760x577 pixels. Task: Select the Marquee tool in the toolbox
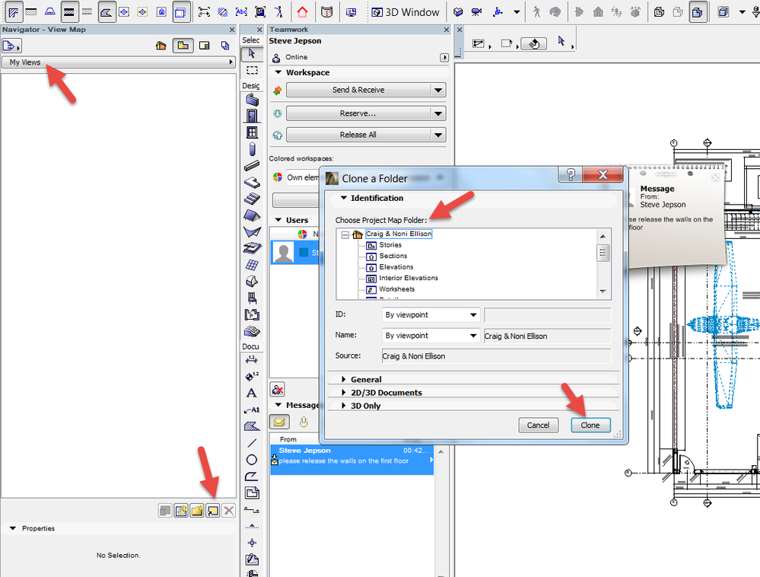tap(252, 70)
